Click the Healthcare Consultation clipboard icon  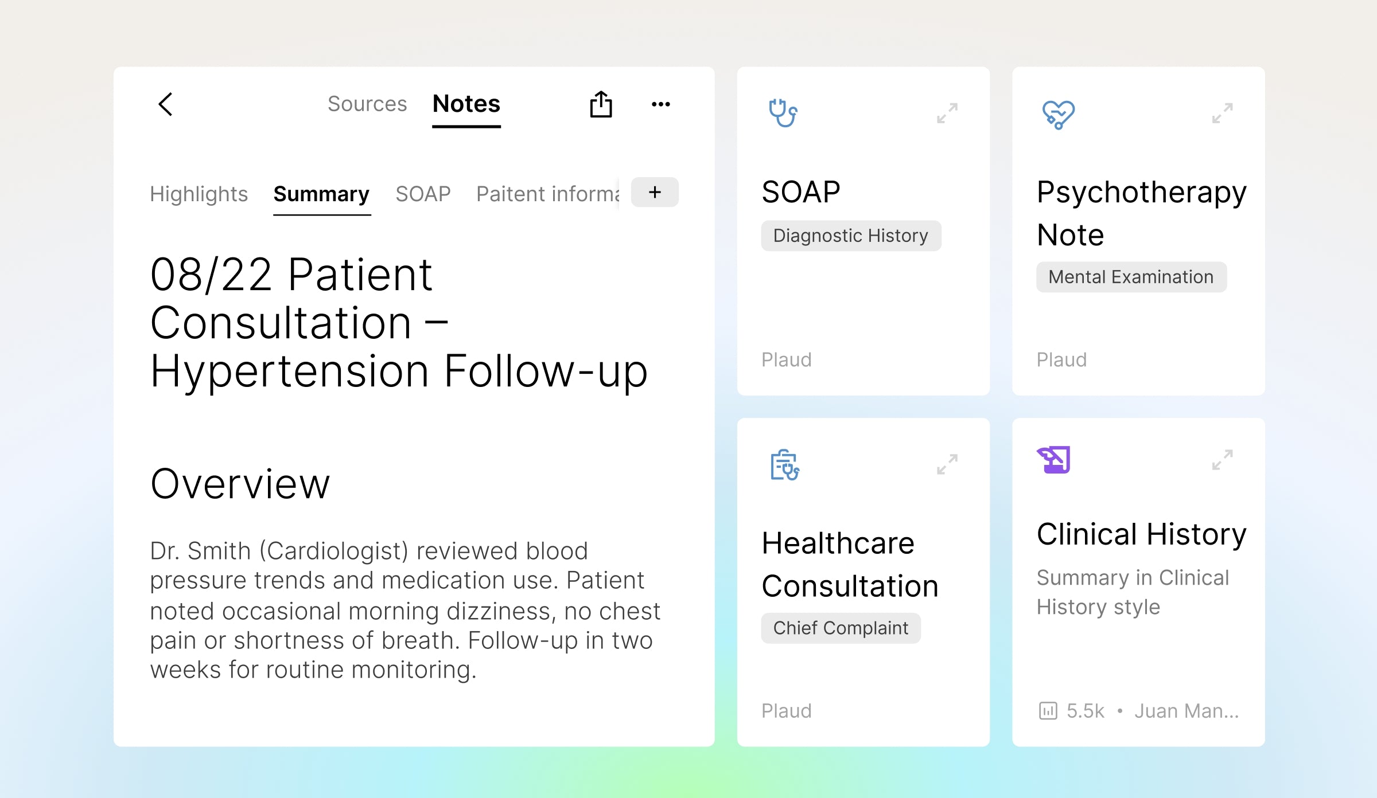click(x=784, y=464)
